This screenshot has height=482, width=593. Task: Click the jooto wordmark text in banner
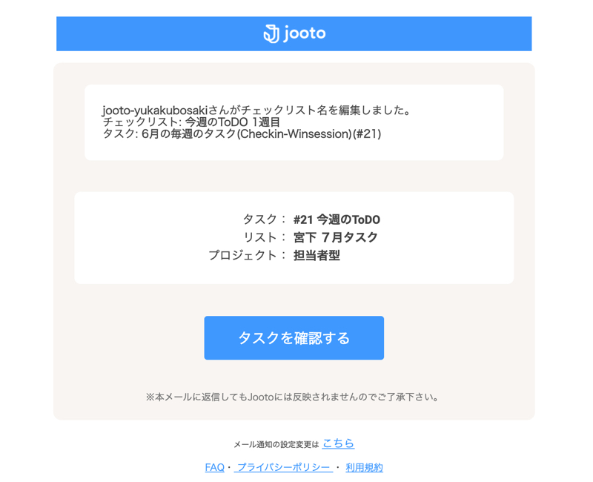pos(305,33)
